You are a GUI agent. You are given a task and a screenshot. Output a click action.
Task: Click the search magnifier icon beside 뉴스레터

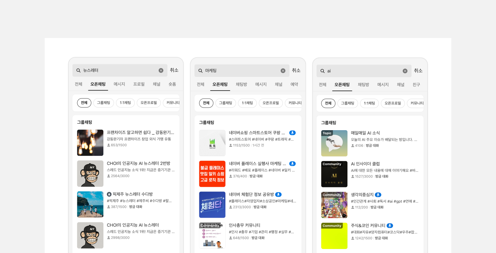(78, 71)
